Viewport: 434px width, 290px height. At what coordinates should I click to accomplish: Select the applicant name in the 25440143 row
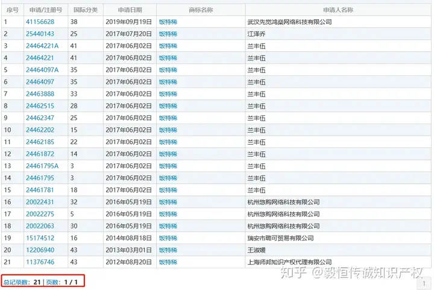pos(256,34)
